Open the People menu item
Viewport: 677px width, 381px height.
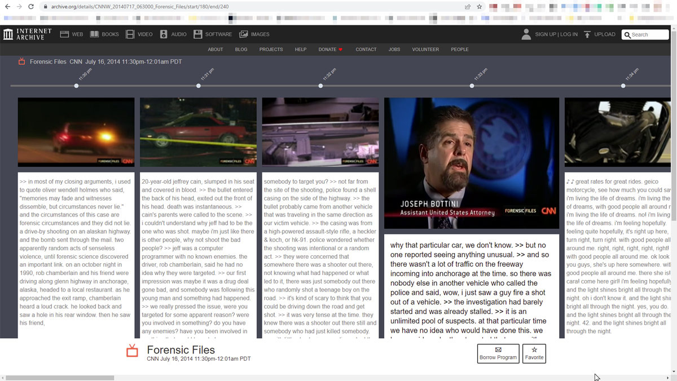point(460,50)
